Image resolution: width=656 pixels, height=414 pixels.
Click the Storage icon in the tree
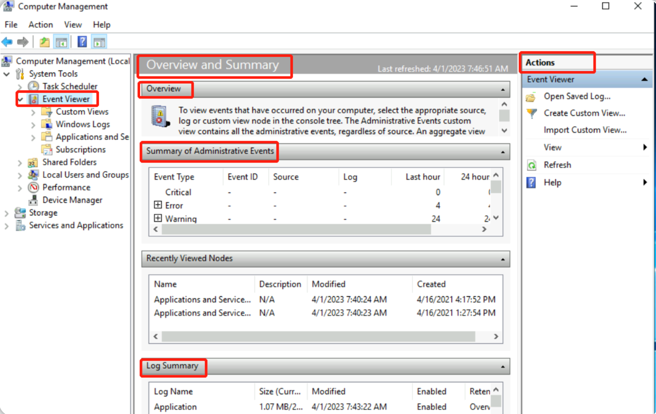point(20,212)
